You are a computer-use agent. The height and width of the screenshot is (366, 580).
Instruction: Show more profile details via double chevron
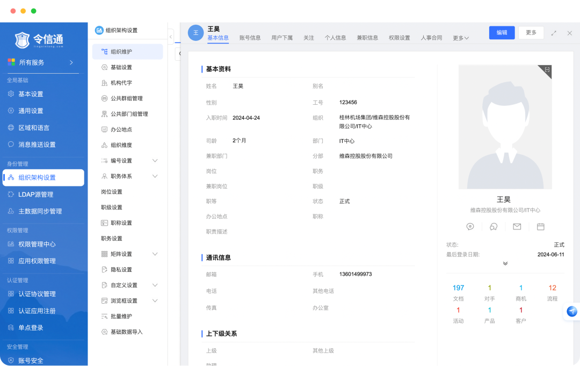pos(505,263)
